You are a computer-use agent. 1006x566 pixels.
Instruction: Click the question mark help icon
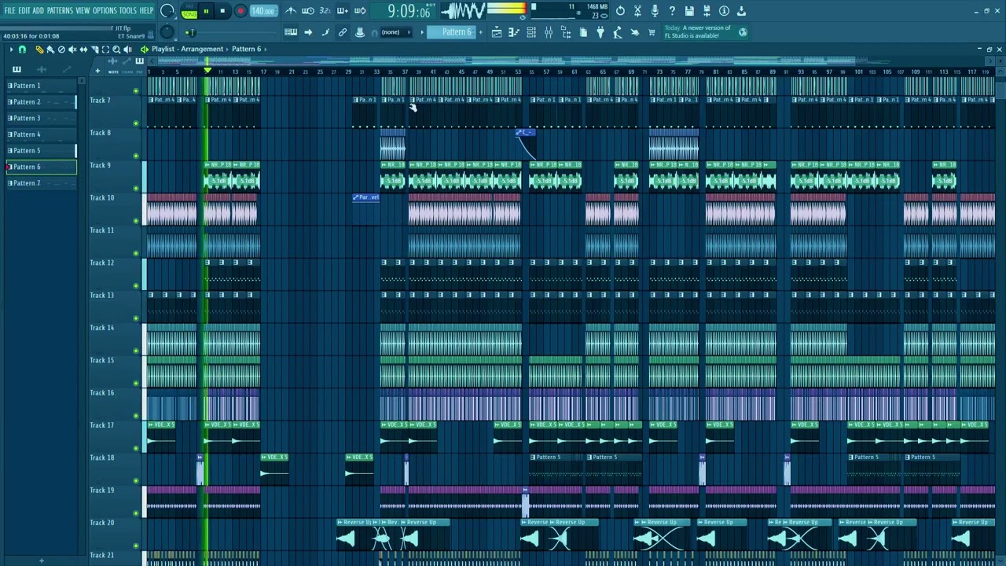point(672,11)
